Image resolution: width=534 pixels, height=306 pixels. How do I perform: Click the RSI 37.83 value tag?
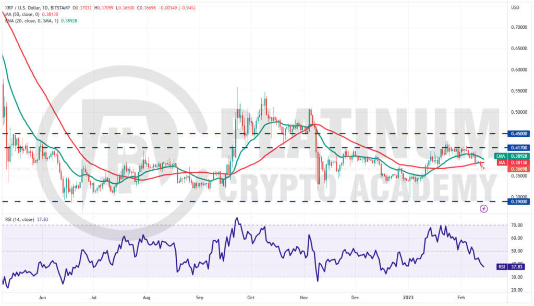(510, 267)
